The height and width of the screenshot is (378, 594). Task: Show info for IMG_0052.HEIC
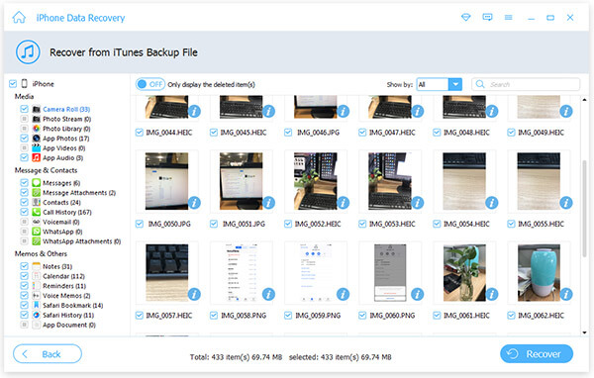343,203
